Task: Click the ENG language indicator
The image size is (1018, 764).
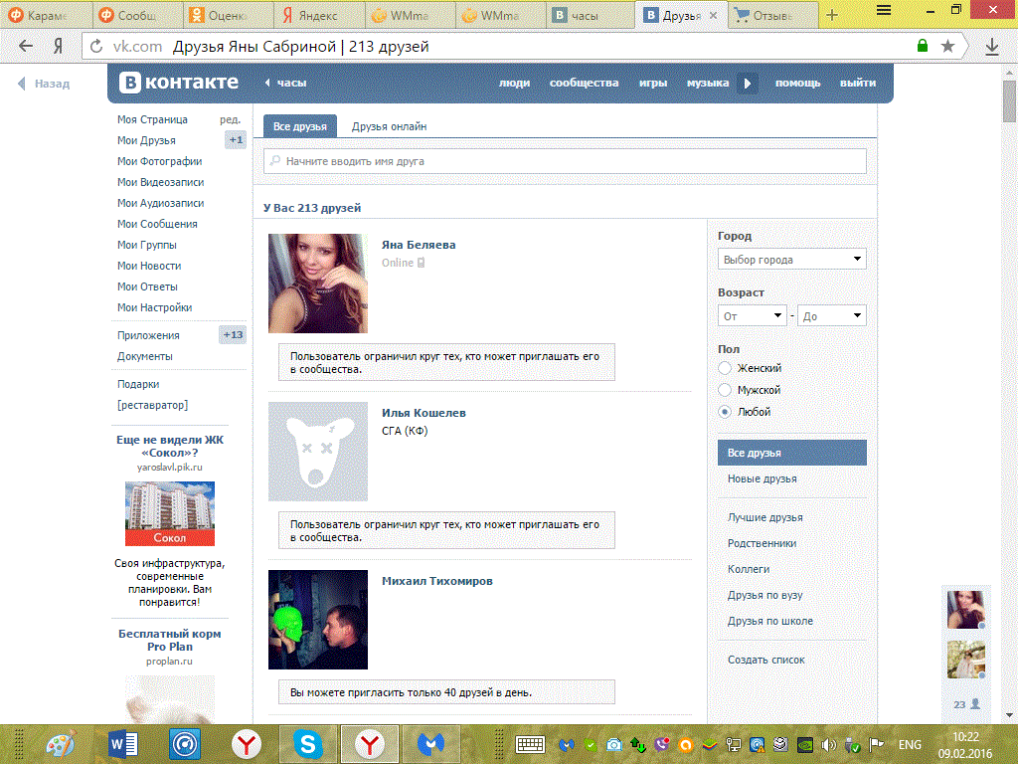Action: pos(910,744)
